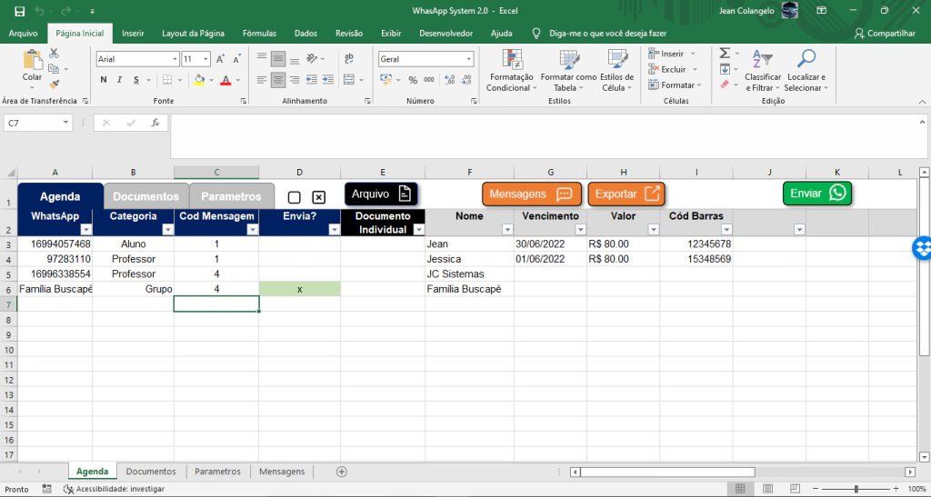931x497 pixels.
Task: Switch to the Exibir ribbon tab
Action: [x=391, y=34]
